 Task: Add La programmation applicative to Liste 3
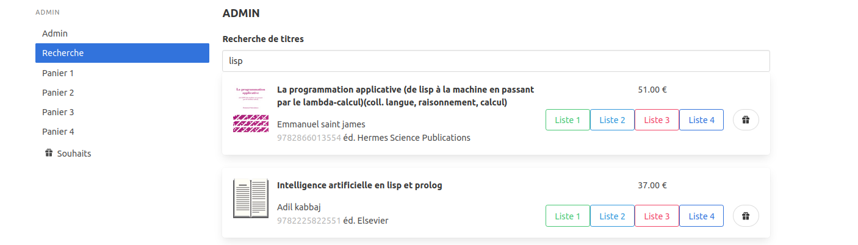(x=657, y=120)
